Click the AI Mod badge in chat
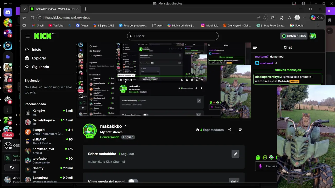The height and width of the screenshot is (188, 335). [x=294, y=81]
